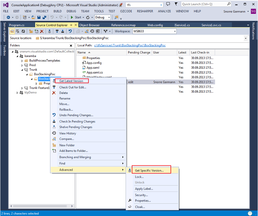Toggle the Folders pane button in toolbar

pyautogui.click(x=12, y=31)
